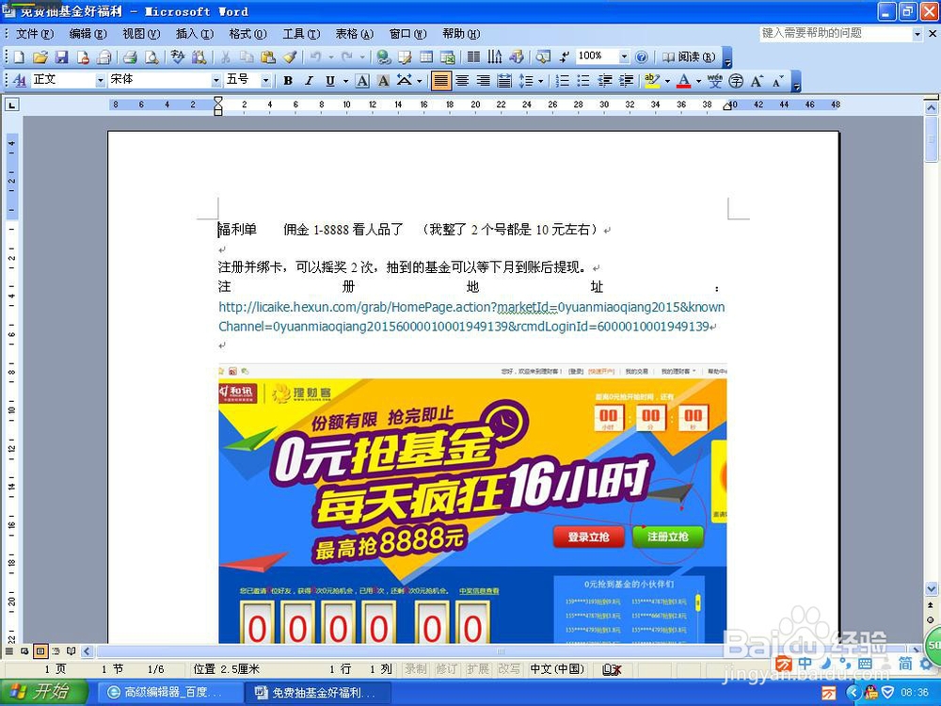Open the underline style dropdown arrow
Screen dimensions: 941x706
coord(345,80)
